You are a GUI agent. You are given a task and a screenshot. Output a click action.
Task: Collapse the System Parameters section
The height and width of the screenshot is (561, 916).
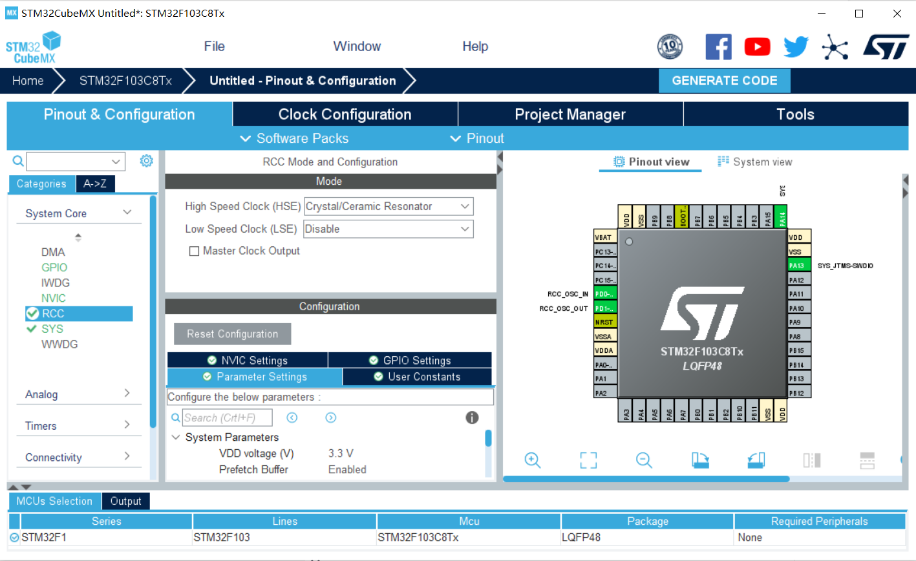click(176, 437)
